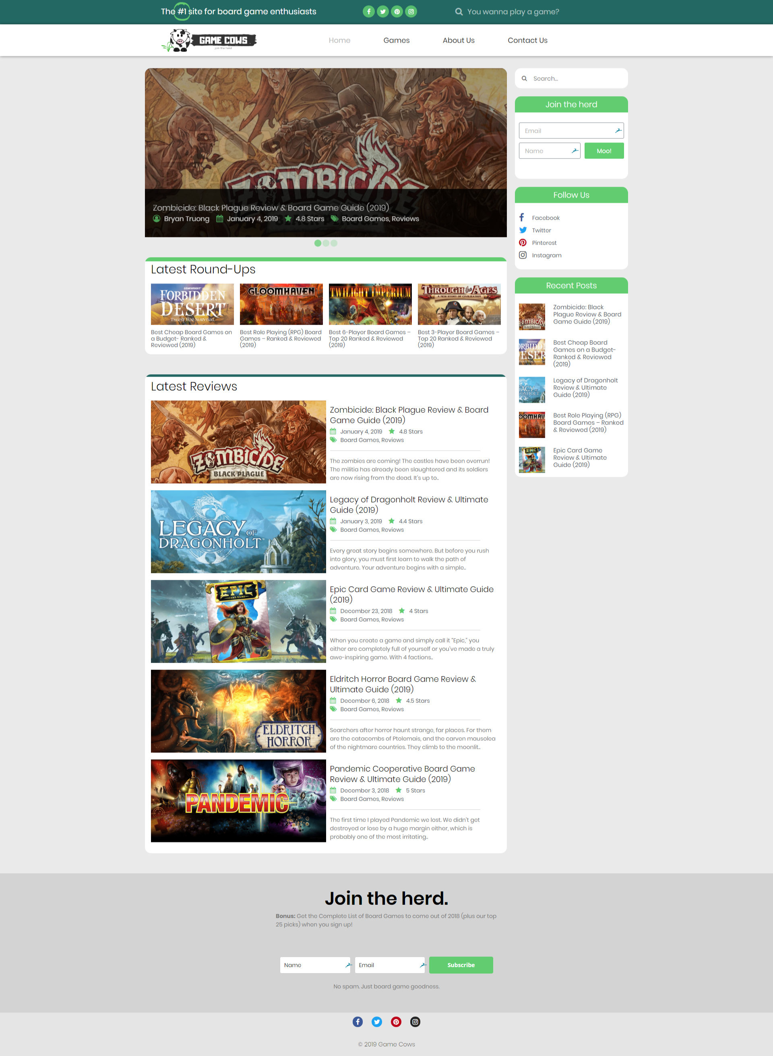Viewport: 773px width, 1056px height.
Task: Open Contact Us page
Action: coord(527,40)
